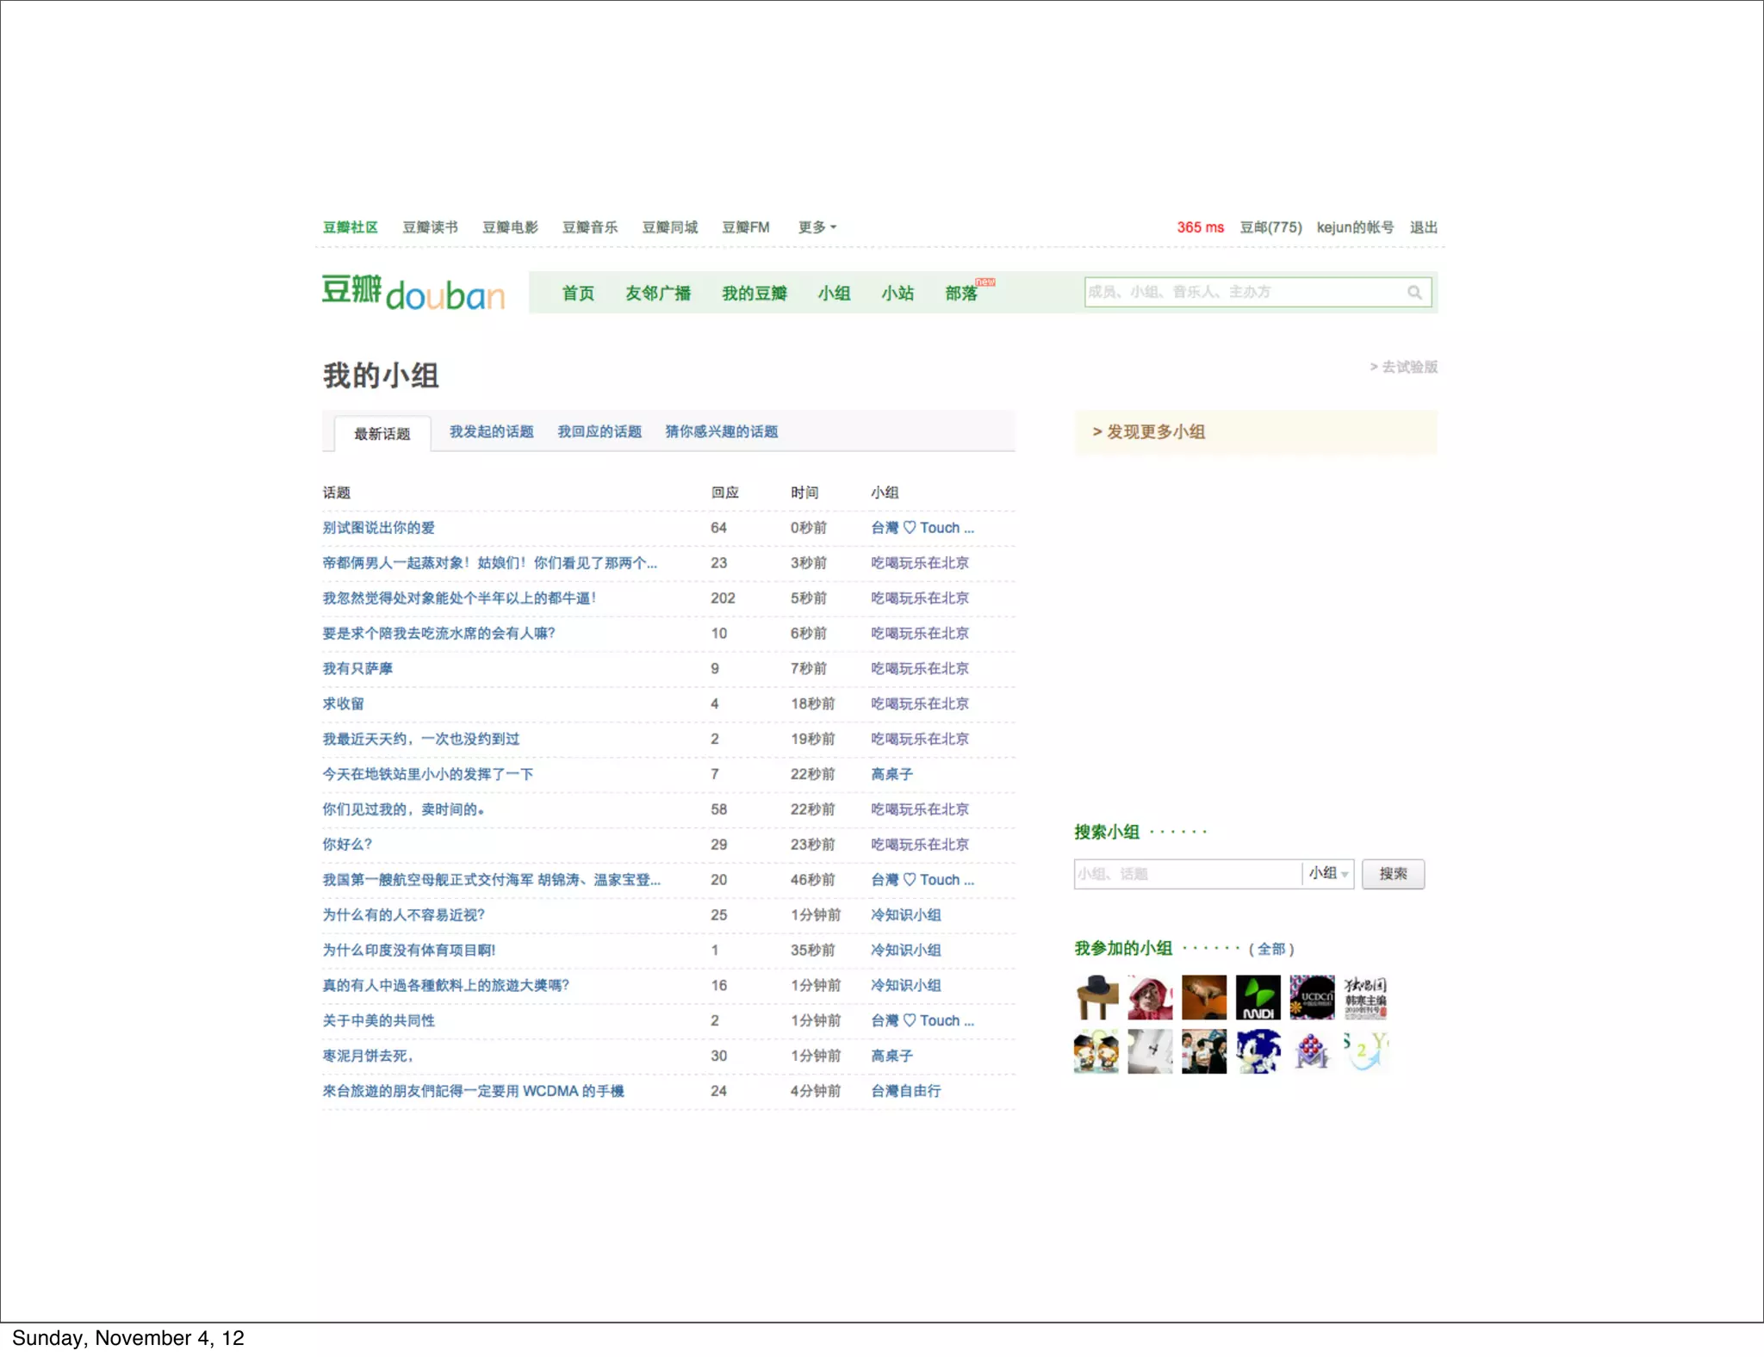Screen dimensions: 1764x1357
Task: Switch to 猜你感兴趣的话题 tab
Action: tap(721, 432)
